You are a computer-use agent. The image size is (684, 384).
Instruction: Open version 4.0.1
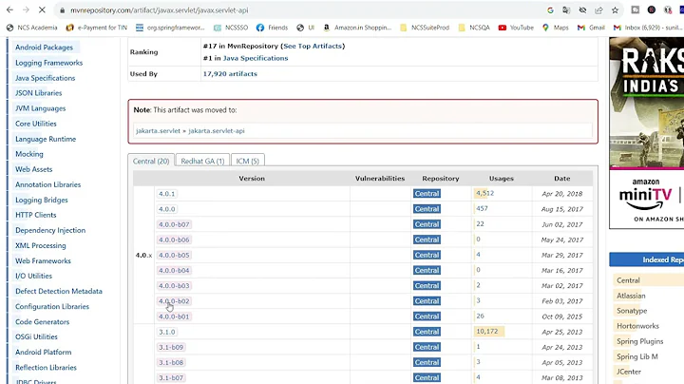click(x=166, y=194)
